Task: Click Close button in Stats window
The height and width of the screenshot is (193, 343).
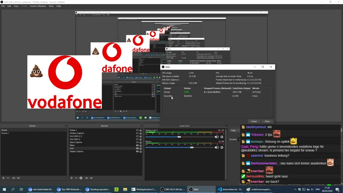Action: click(267, 121)
